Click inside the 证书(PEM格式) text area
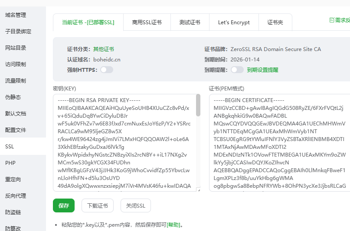Screen dimensions: 350x231 [279, 143]
